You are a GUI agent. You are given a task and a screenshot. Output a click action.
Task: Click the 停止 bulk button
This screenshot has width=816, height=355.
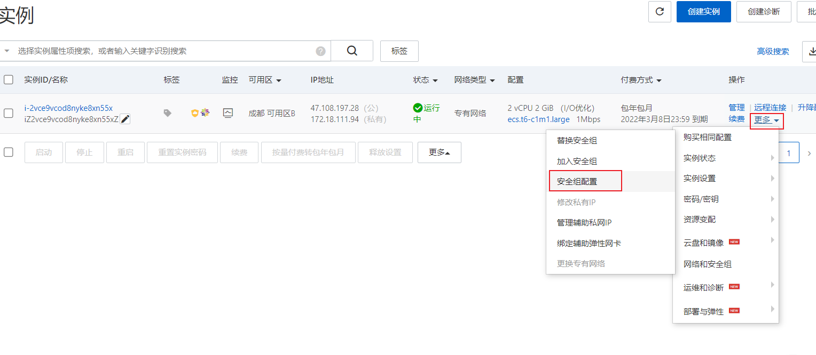coord(84,152)
